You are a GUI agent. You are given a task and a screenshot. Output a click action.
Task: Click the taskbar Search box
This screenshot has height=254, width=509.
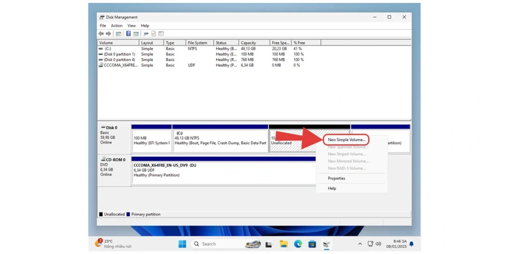pyautogui.click(x=216, y=244)
